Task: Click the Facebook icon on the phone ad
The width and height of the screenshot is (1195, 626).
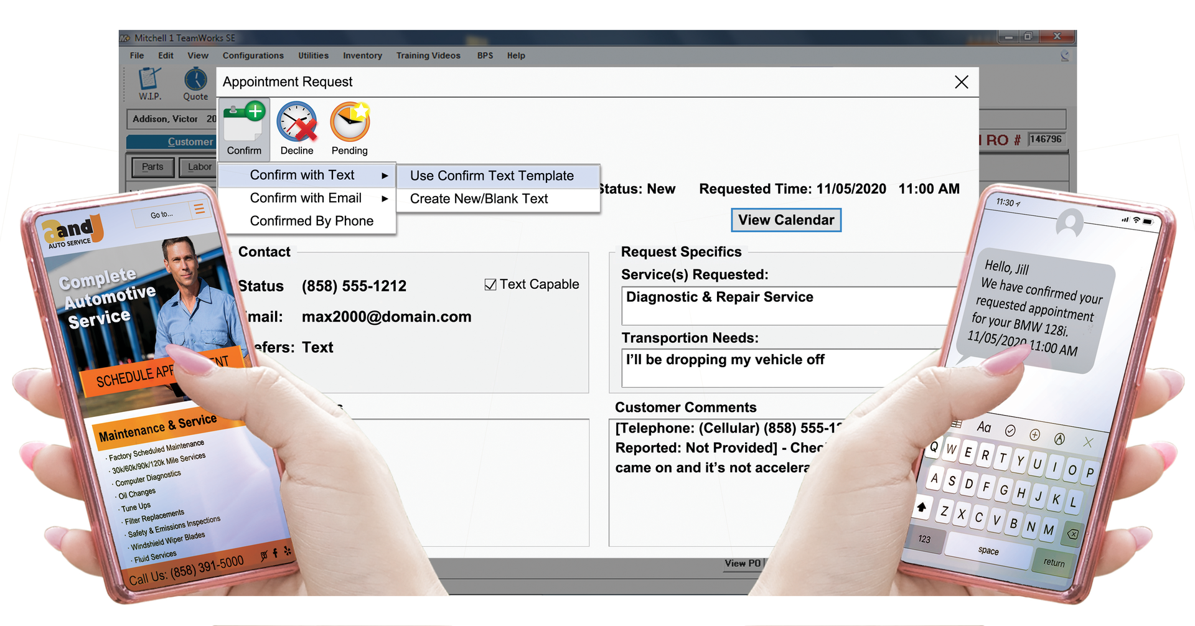Action: [x=275, y=553]
